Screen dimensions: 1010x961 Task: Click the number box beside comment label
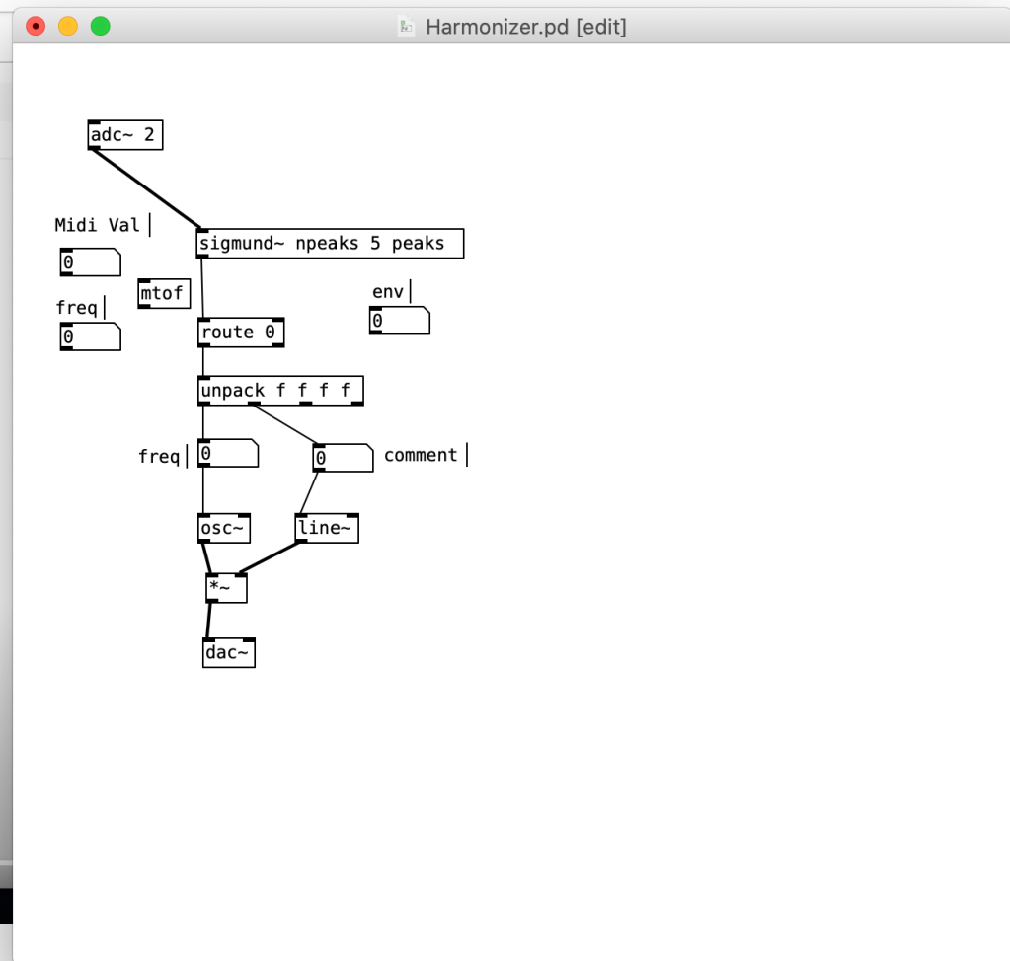coord(343,459)
